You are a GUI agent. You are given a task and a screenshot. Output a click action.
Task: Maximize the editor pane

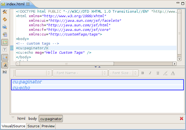(x=183, y=3)
